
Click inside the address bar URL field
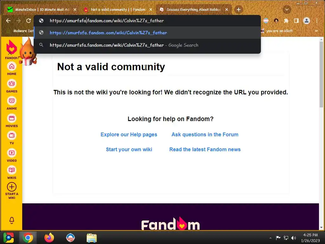pos(147,21)
